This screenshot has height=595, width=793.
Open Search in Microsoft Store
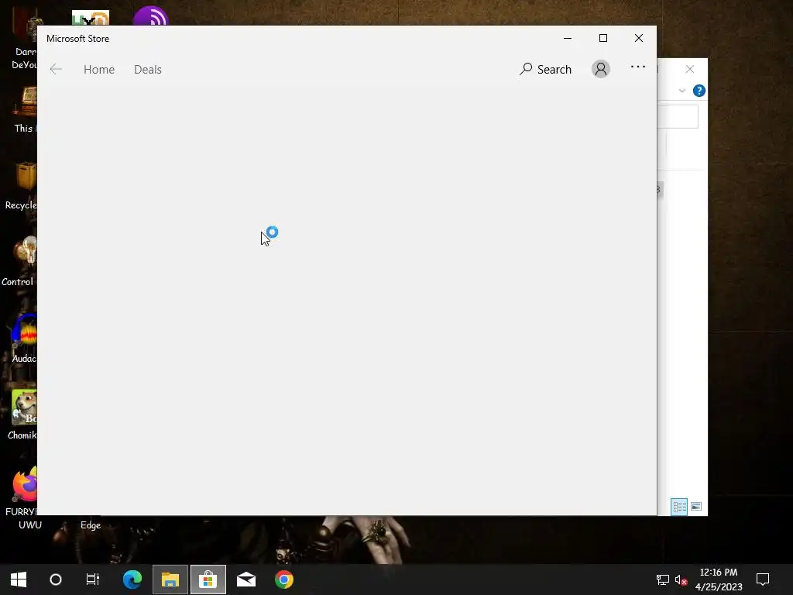545,69
